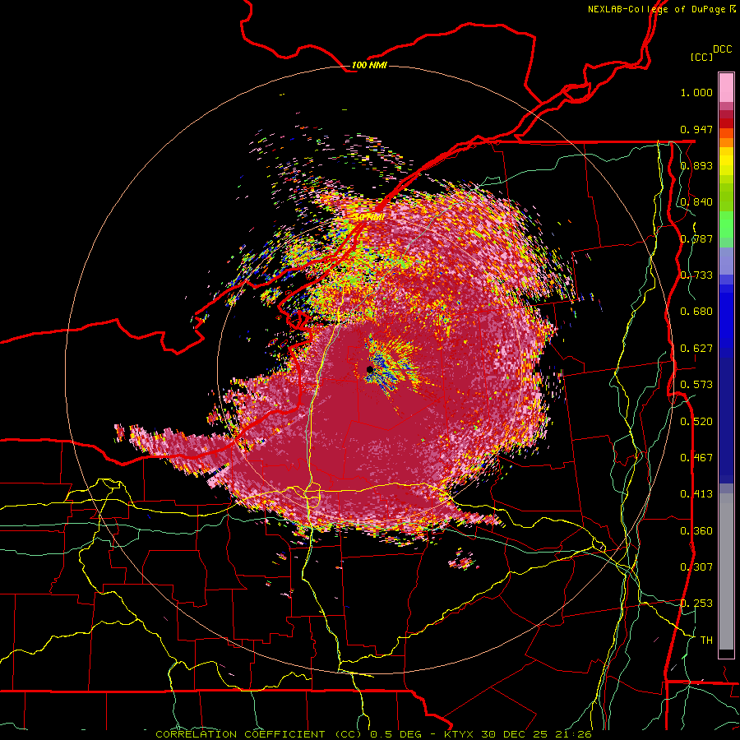Click the black radar site dot at center

coord(369,369)
